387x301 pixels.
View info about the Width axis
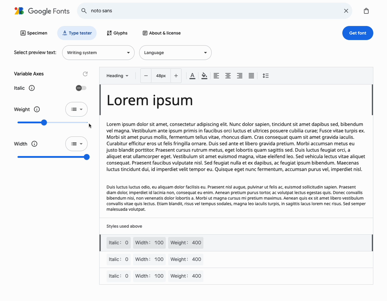(x=34, y=143)
